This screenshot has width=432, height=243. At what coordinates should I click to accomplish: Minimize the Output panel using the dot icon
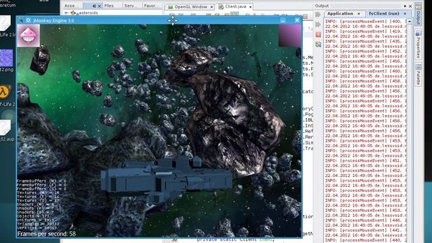coord(405,6)
